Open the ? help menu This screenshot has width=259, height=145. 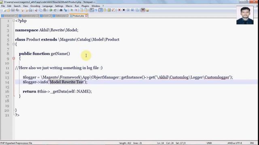(103, 6)
